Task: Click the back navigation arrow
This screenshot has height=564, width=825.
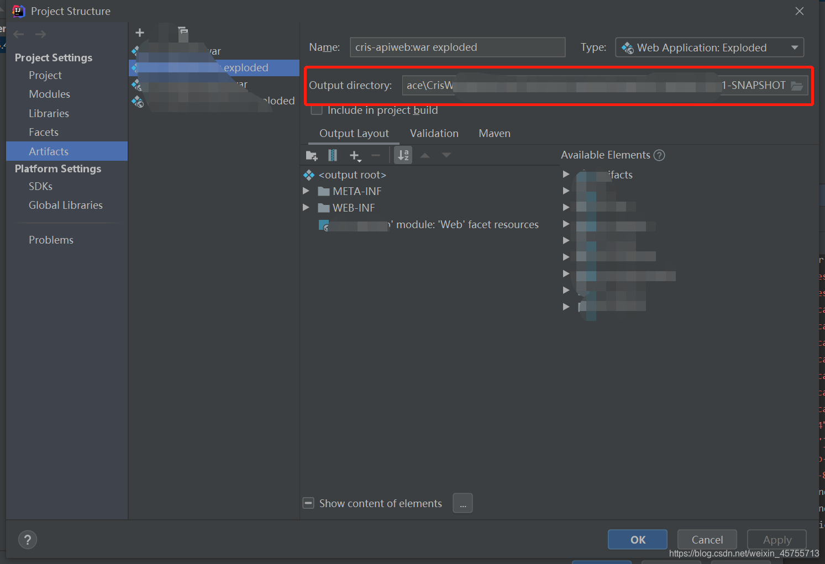Action: [19, 34]
